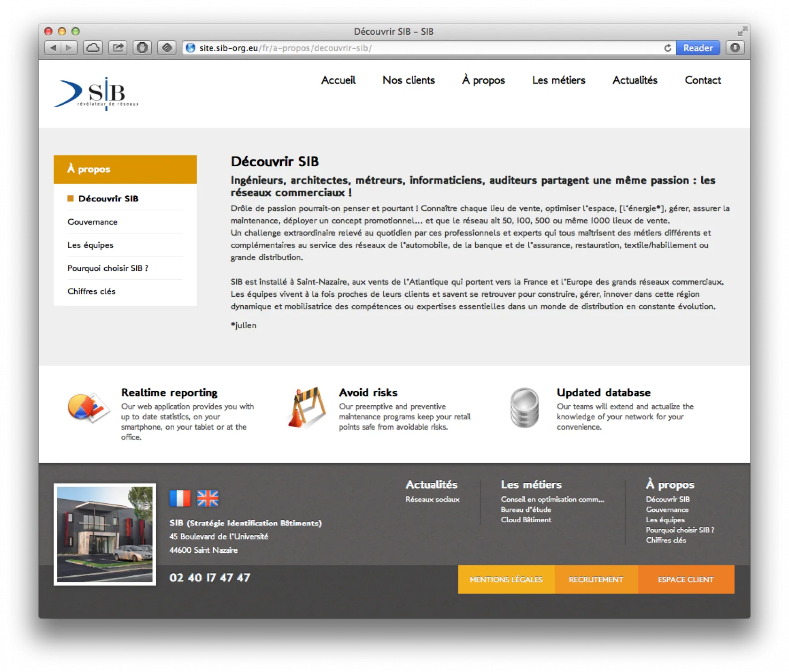Click the Safari back arrow button
Image resolution: width=789 pixels, height=672 pixels.
(x=53, y=48)
